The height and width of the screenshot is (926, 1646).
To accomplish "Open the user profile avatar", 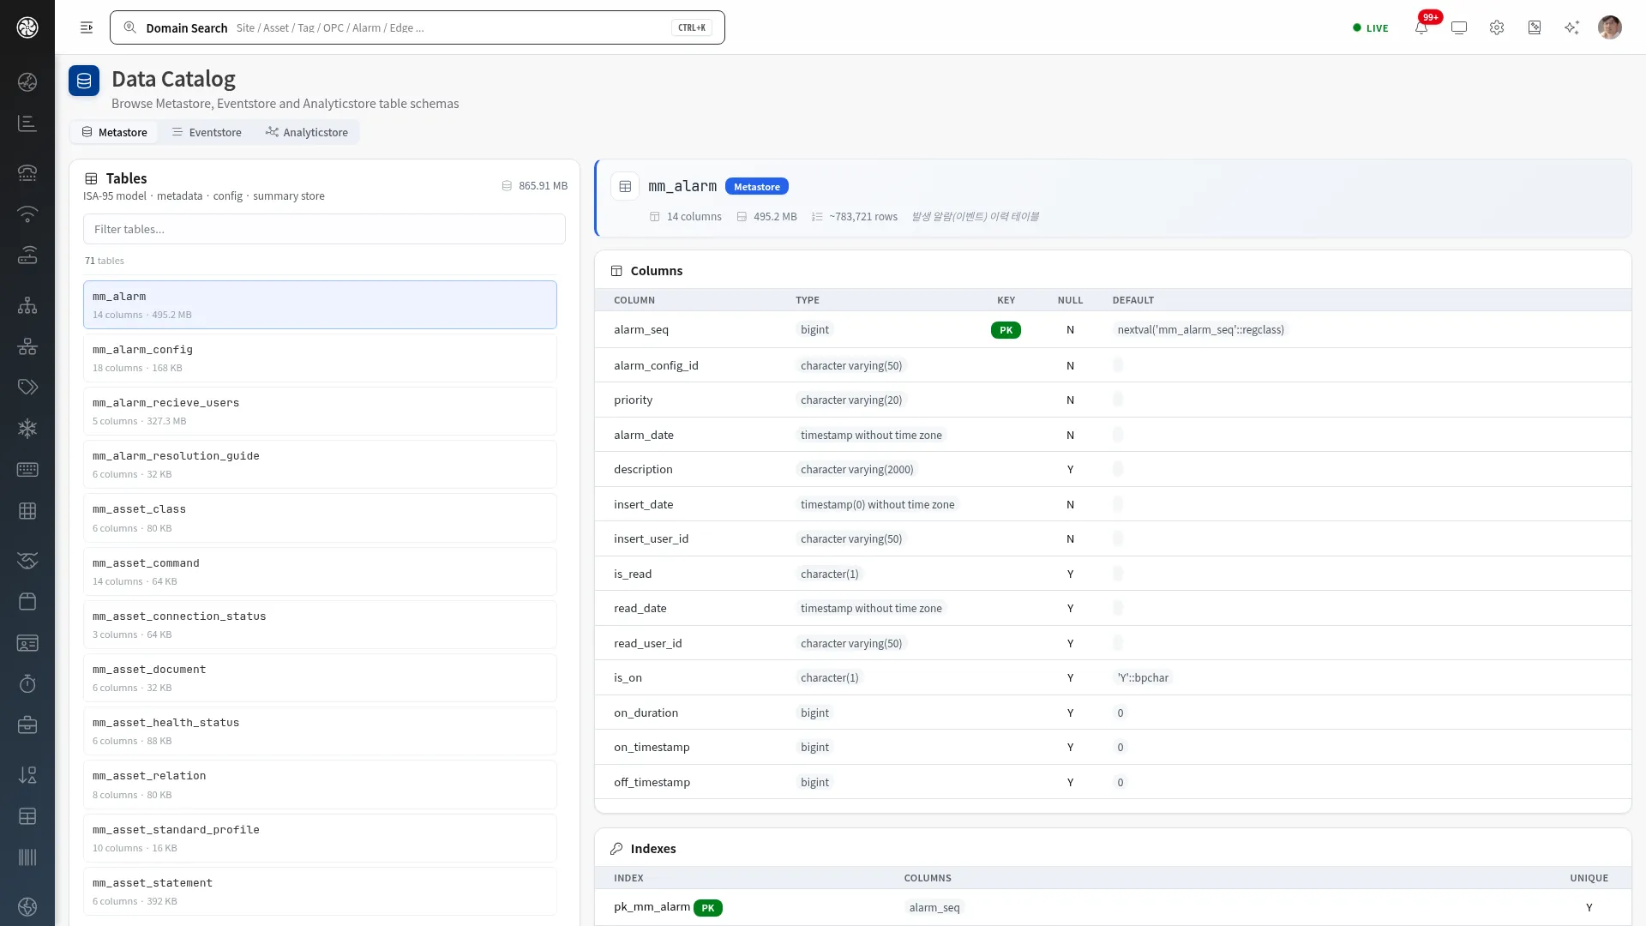I will click(1610, 27).
